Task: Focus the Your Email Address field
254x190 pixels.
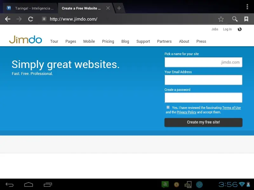Action: point(204,80)
